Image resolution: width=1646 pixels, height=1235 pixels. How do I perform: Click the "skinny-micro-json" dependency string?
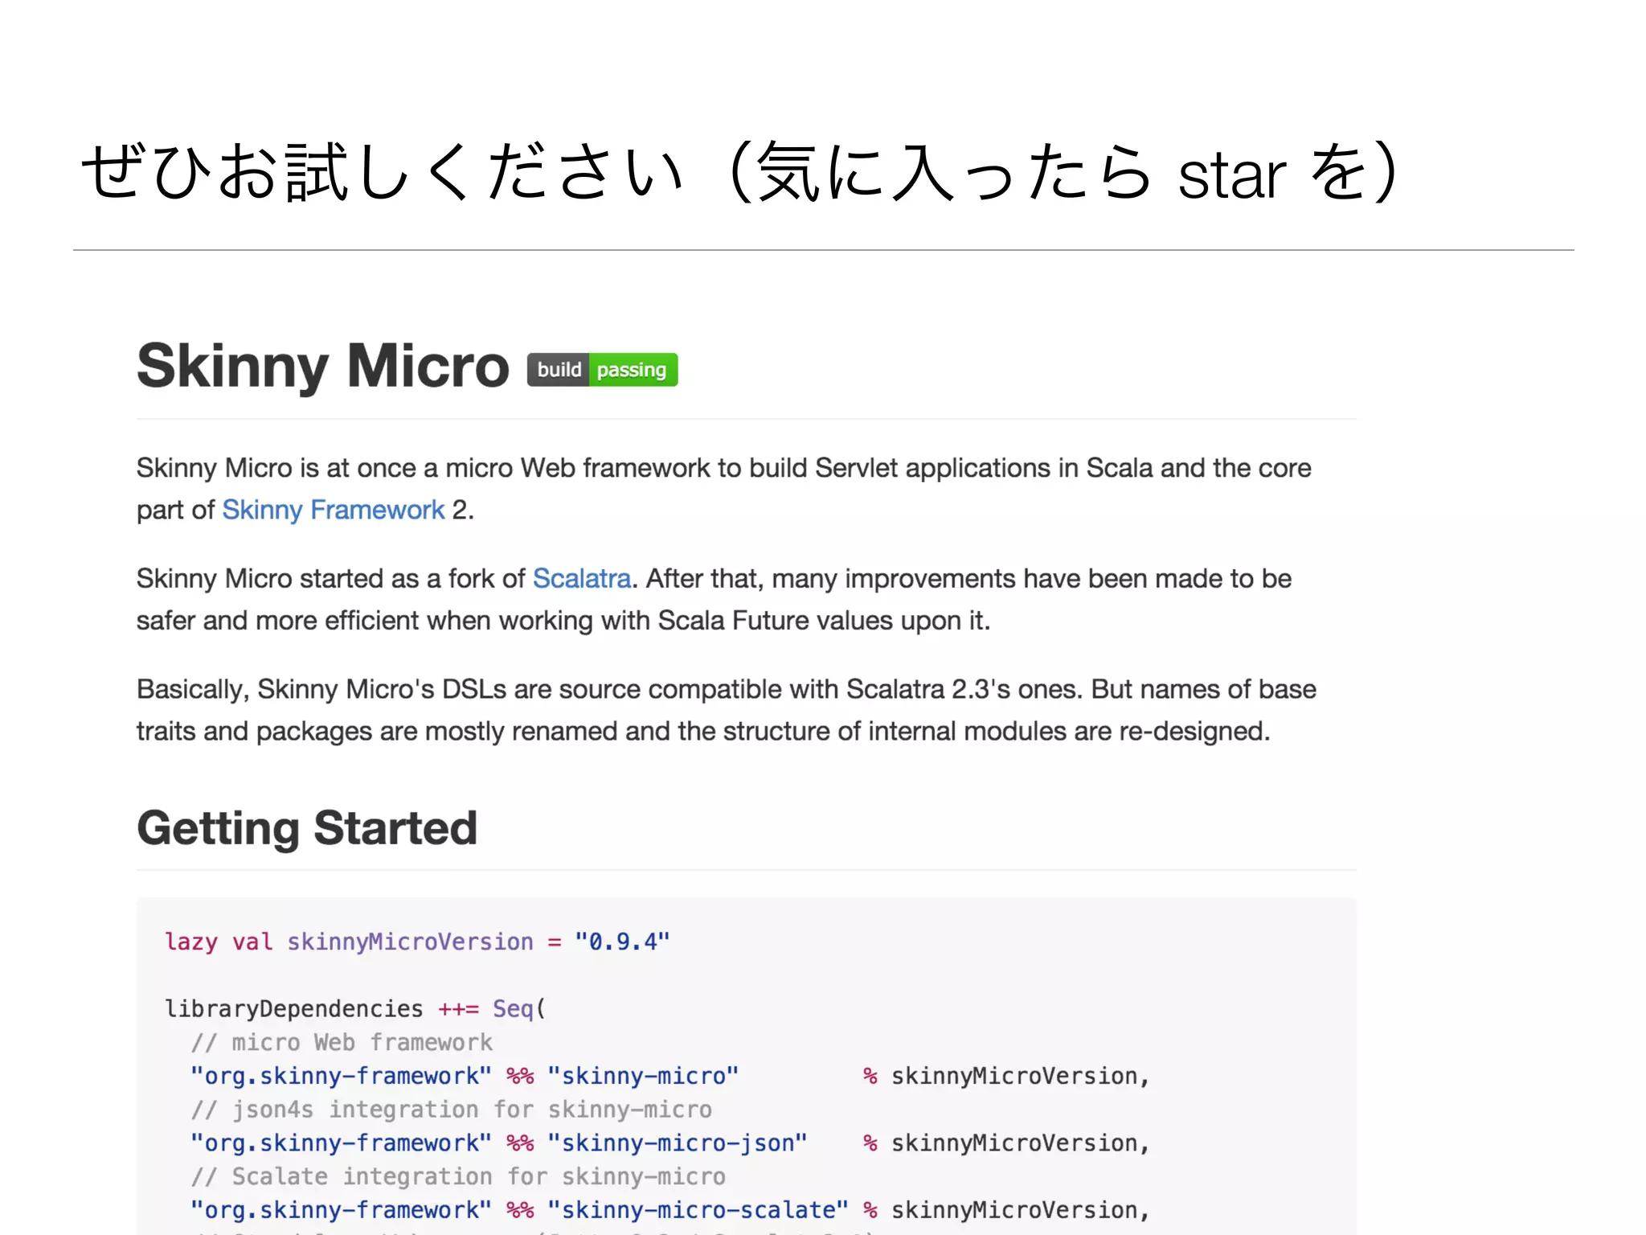pyautogui.click(x=677, y=1143)
